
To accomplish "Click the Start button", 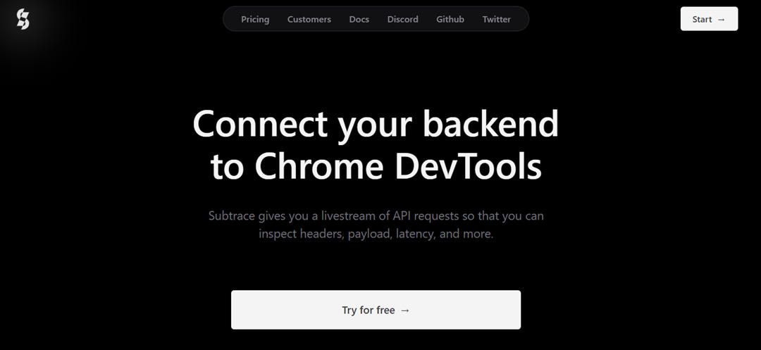I will 709,19.
